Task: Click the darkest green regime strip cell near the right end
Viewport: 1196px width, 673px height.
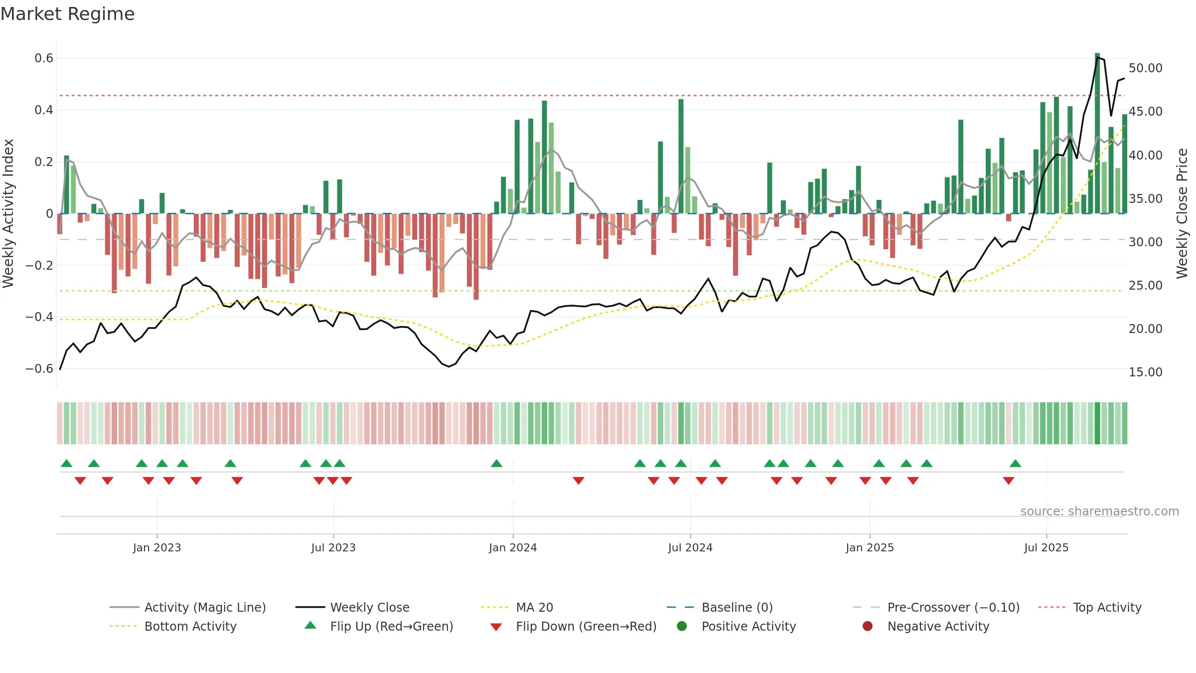Action: (x=1097, y=423)
